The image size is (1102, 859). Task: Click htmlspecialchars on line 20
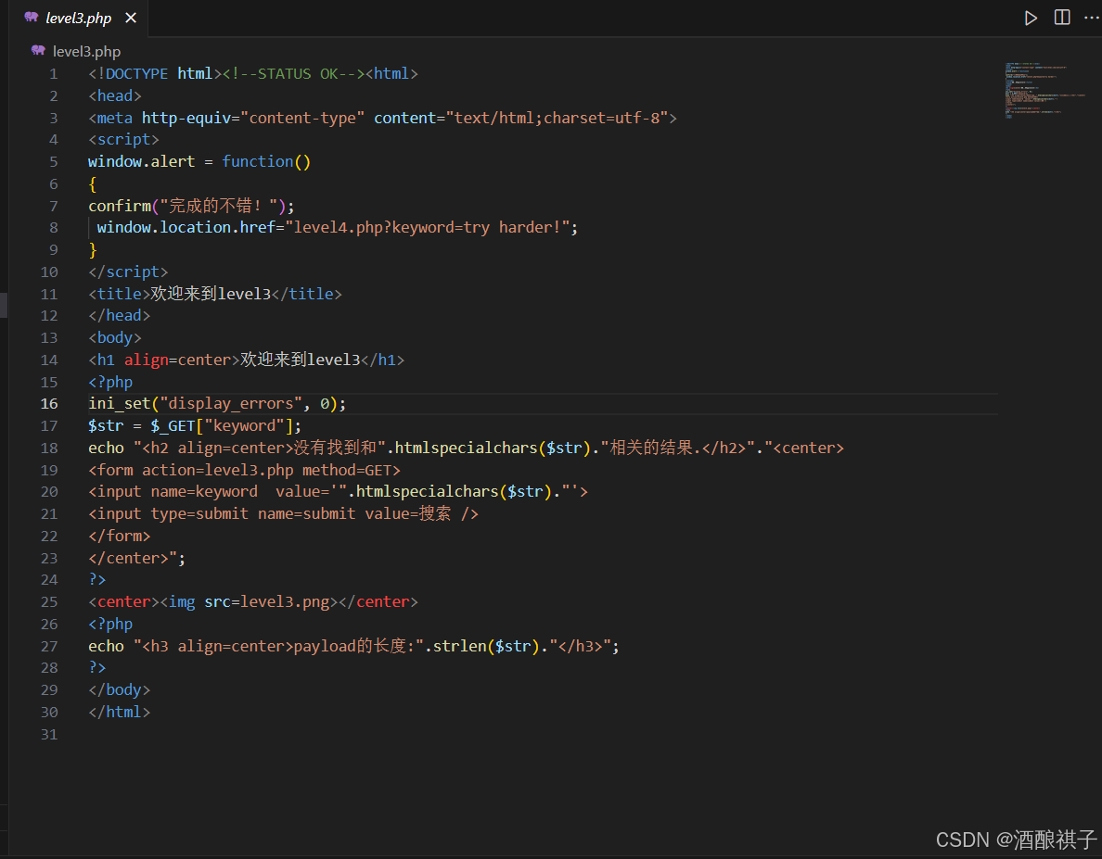click(x=427, y=492)
